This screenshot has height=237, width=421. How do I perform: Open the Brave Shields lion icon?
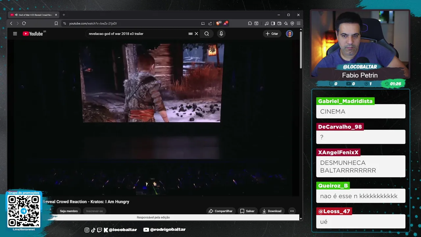pos(218,23)
